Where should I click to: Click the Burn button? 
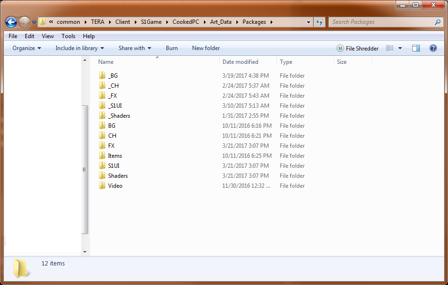172,48
